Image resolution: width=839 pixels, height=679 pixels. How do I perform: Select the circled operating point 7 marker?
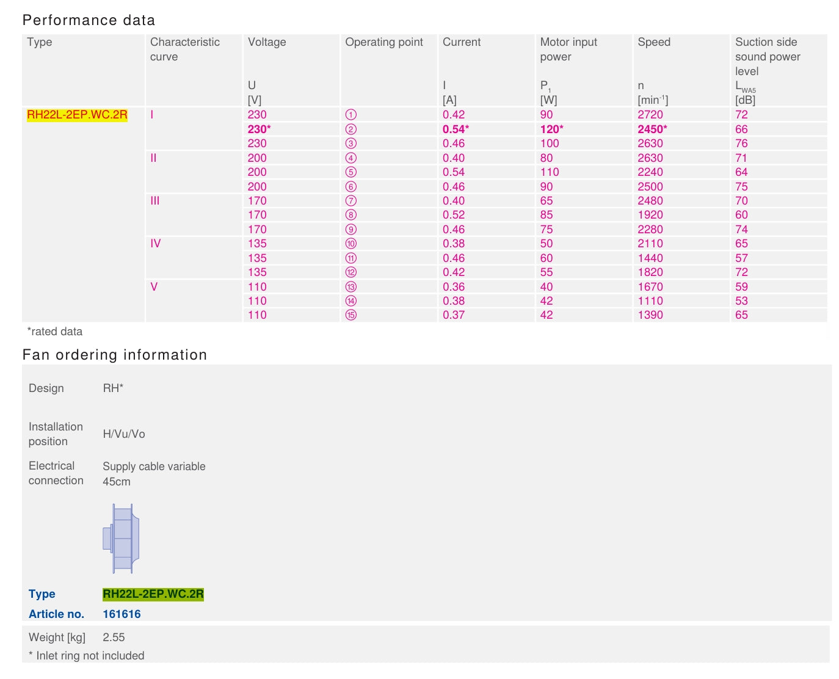[350, 201]
